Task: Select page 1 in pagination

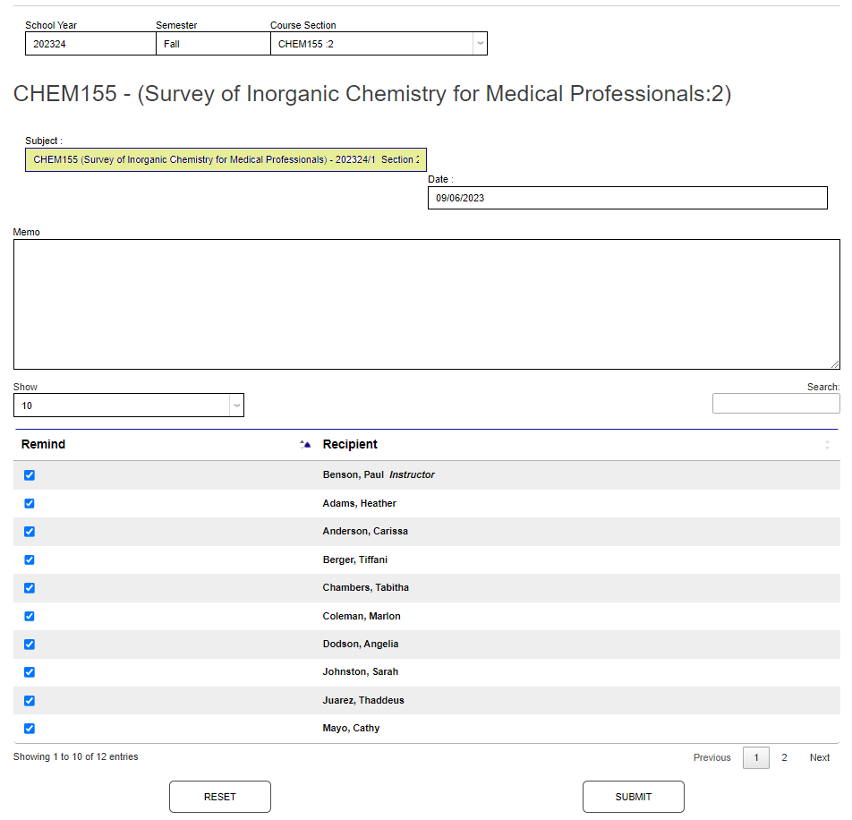Action: pyautogui.click(x=755, y=757)
